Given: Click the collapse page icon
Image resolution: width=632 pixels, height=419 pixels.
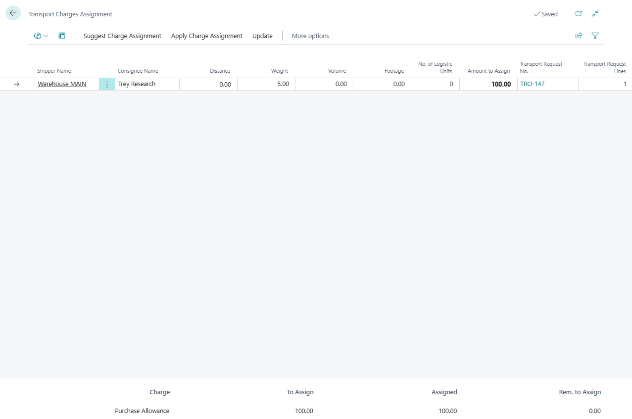Looking at the screenshot, I should (x=595, y=14).
